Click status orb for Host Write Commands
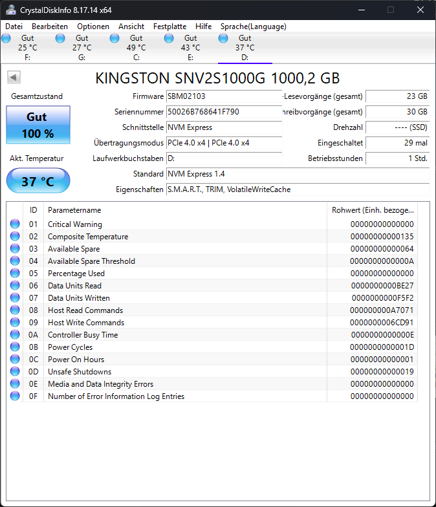436x507 pixels. pyautogui.click(x=15, y=322)
